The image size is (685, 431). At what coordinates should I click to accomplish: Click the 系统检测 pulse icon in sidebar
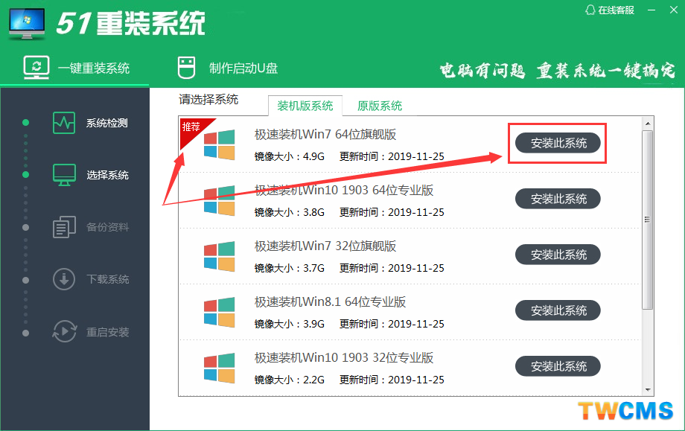pyautogui.click(x=64, y=123)
